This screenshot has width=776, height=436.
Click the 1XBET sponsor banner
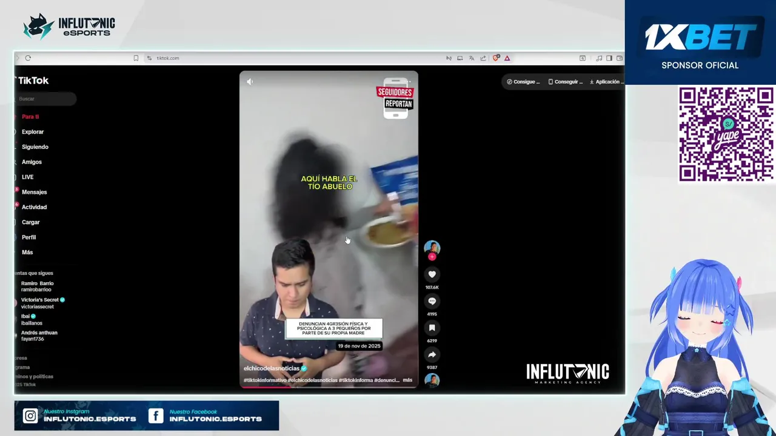click(x=700, y=42)
